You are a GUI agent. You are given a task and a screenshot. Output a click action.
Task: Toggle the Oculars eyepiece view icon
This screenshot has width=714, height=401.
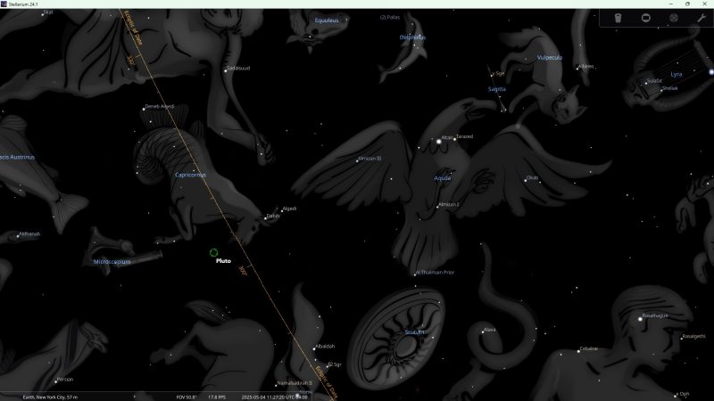(x=618, y=18)
